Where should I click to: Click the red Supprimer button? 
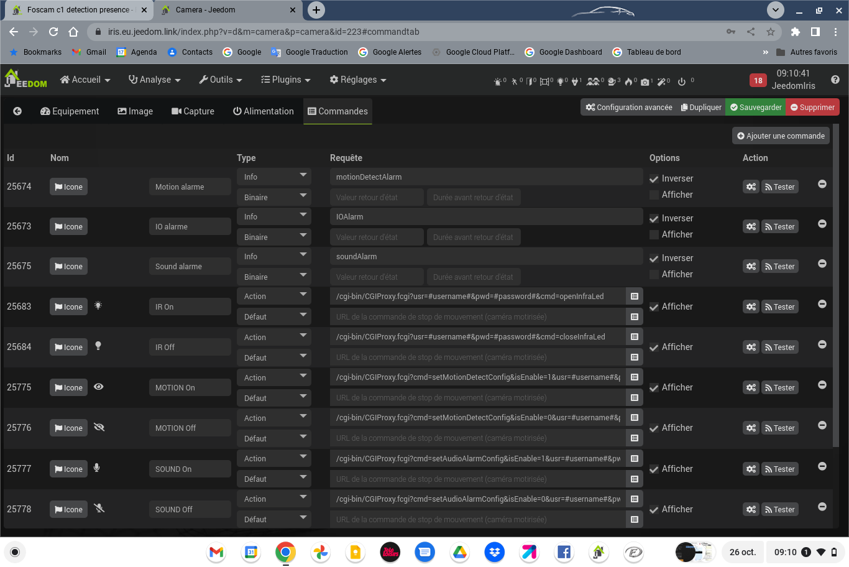(812, 107)
